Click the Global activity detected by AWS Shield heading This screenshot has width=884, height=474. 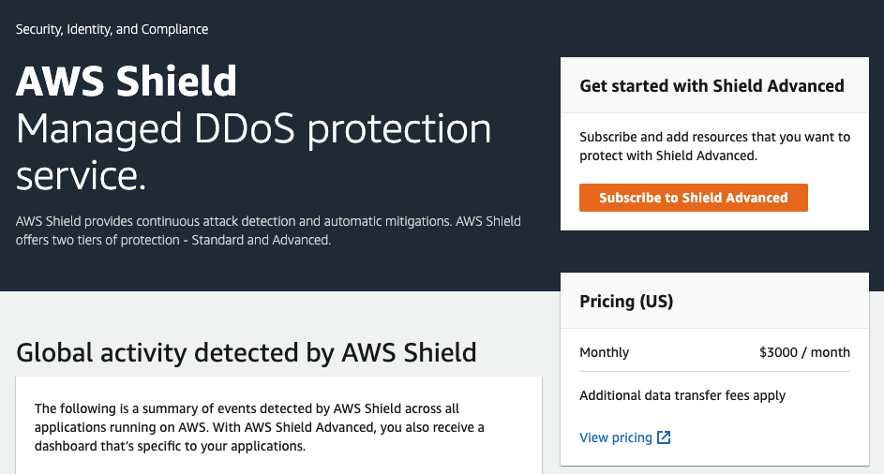click(247, 352)
